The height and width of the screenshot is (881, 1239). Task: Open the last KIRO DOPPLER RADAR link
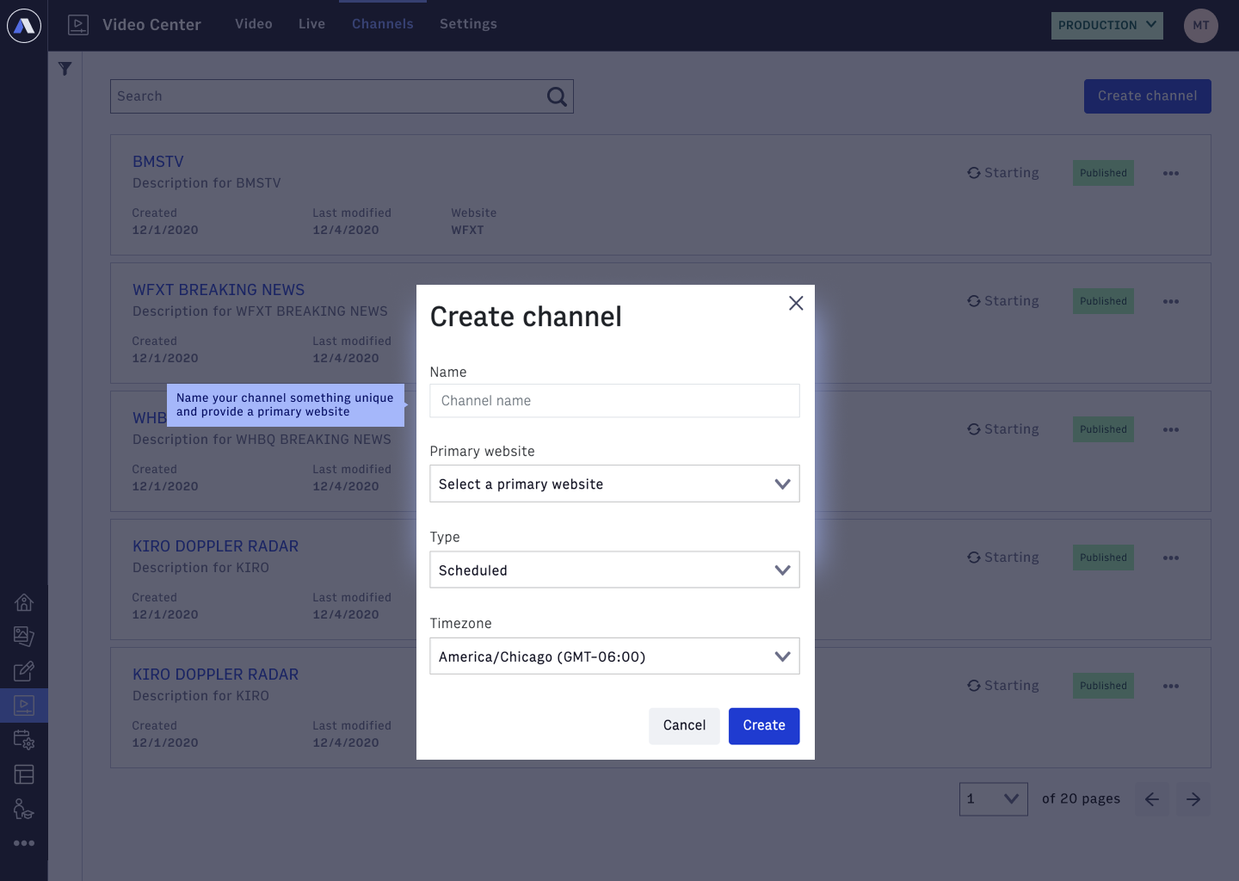coord(215,675)
